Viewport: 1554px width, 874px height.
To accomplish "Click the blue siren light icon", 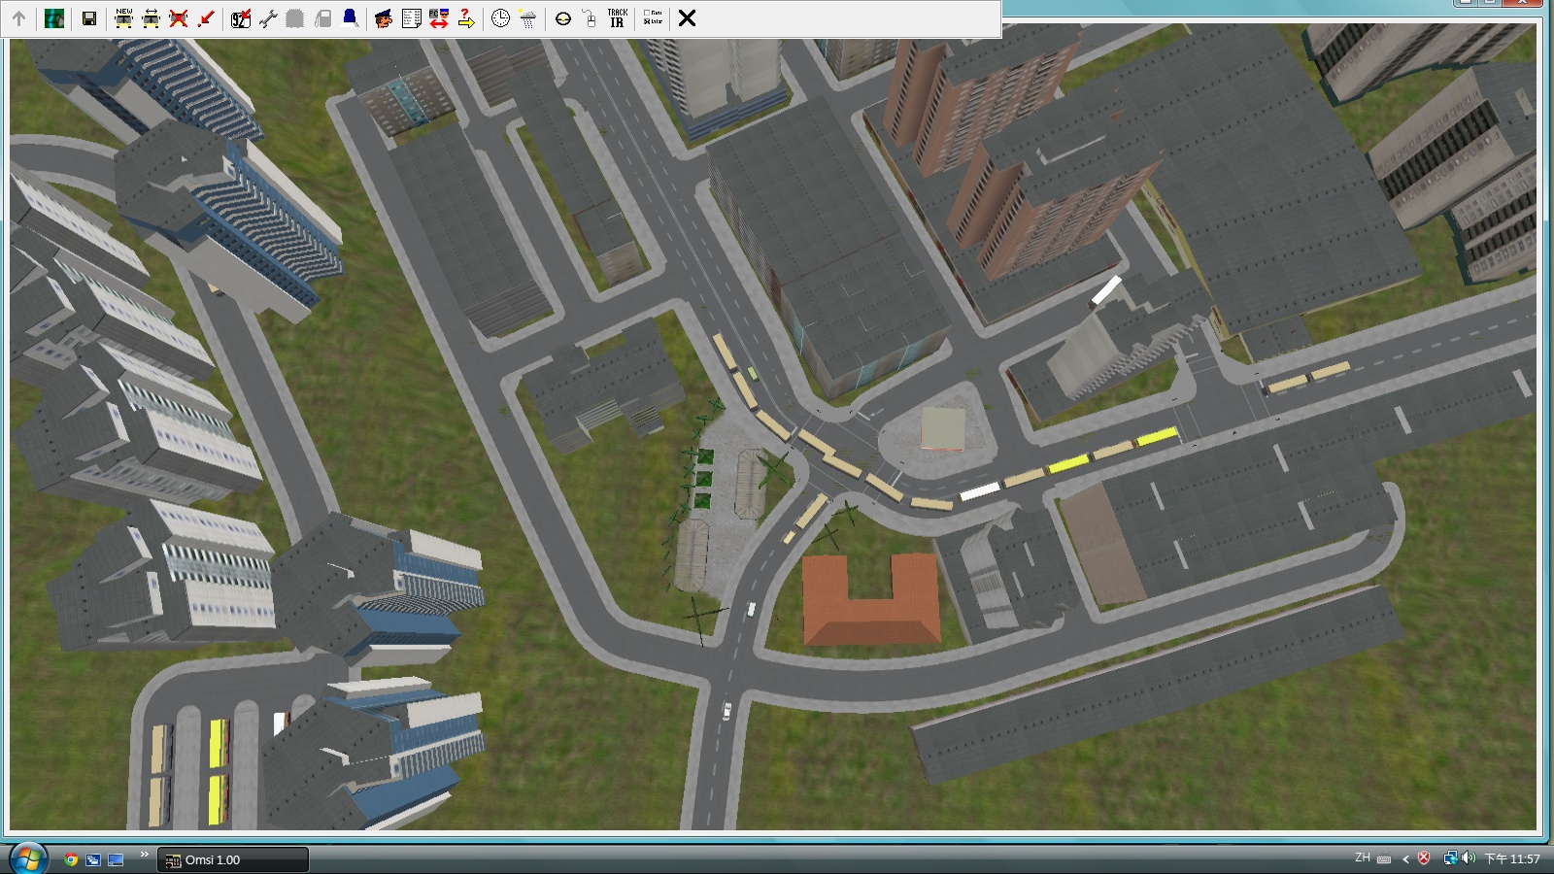I will 350,18.
